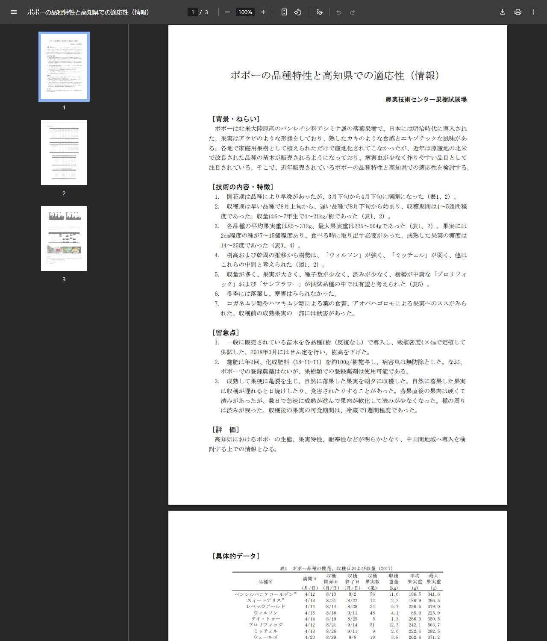The image size is (547, 641).
Task: Click the total page count 3
Action: tap(206, 12)
